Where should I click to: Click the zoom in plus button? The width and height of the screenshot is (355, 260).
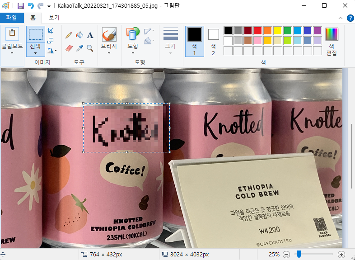341,255
